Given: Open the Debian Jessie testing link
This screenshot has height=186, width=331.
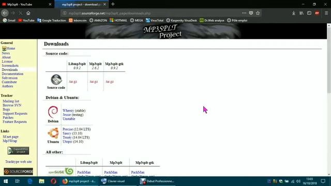Looking at the screenshot, I should [x=67, y=115].
